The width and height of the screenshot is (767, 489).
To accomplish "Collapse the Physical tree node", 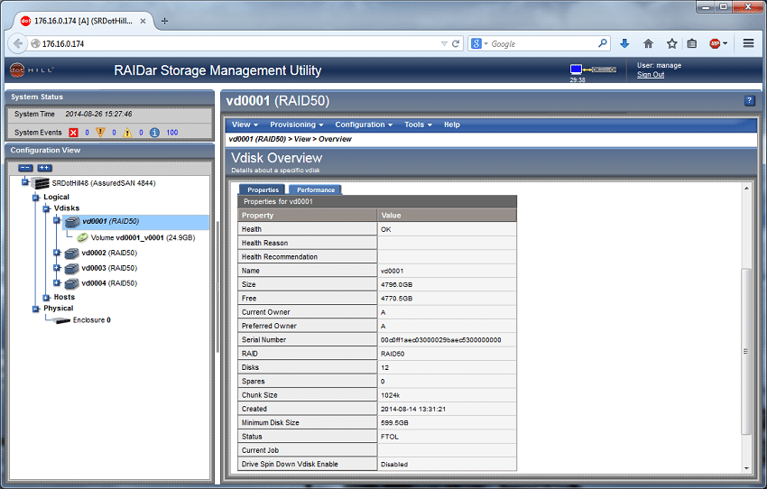I will point(36,309).
